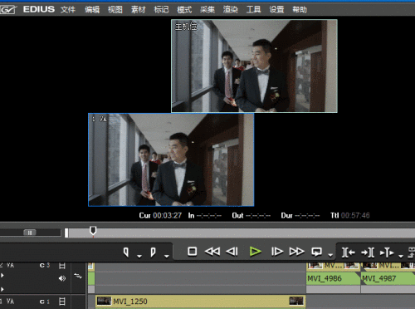This screenshot has width=415, height=309.
Task: Jump to the previous edit point
Action: [x=349, y=253]
